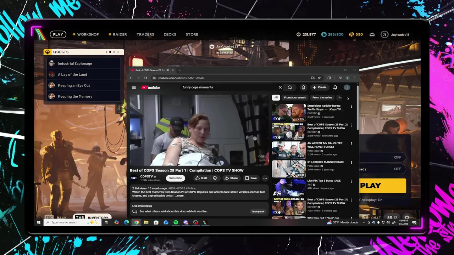The height and width of the screenshot is (255, 454).
Task: Open options for Live PD Top 5 video
Action: (351, 181)
